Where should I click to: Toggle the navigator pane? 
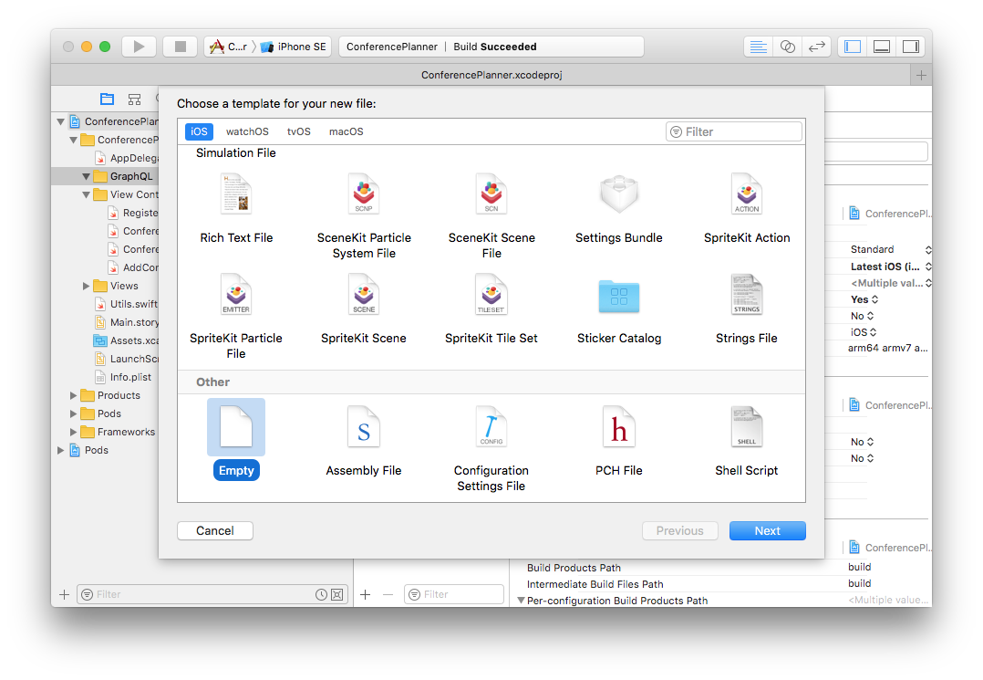(853, 47)
